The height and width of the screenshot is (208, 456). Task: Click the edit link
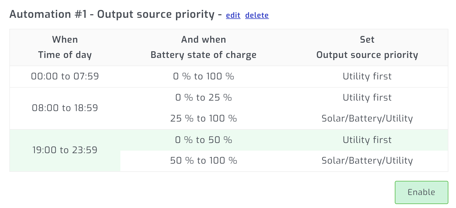coord(233,16)
